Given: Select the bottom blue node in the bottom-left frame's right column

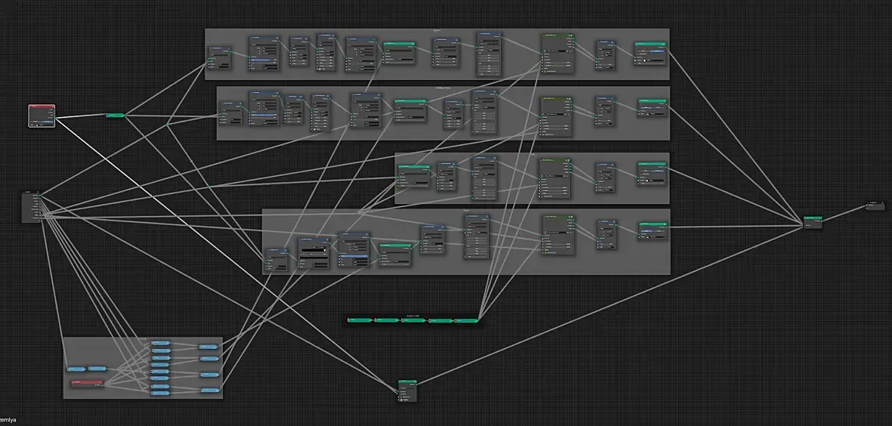Looking at the screenshot, I should click(x=210, y=390).
